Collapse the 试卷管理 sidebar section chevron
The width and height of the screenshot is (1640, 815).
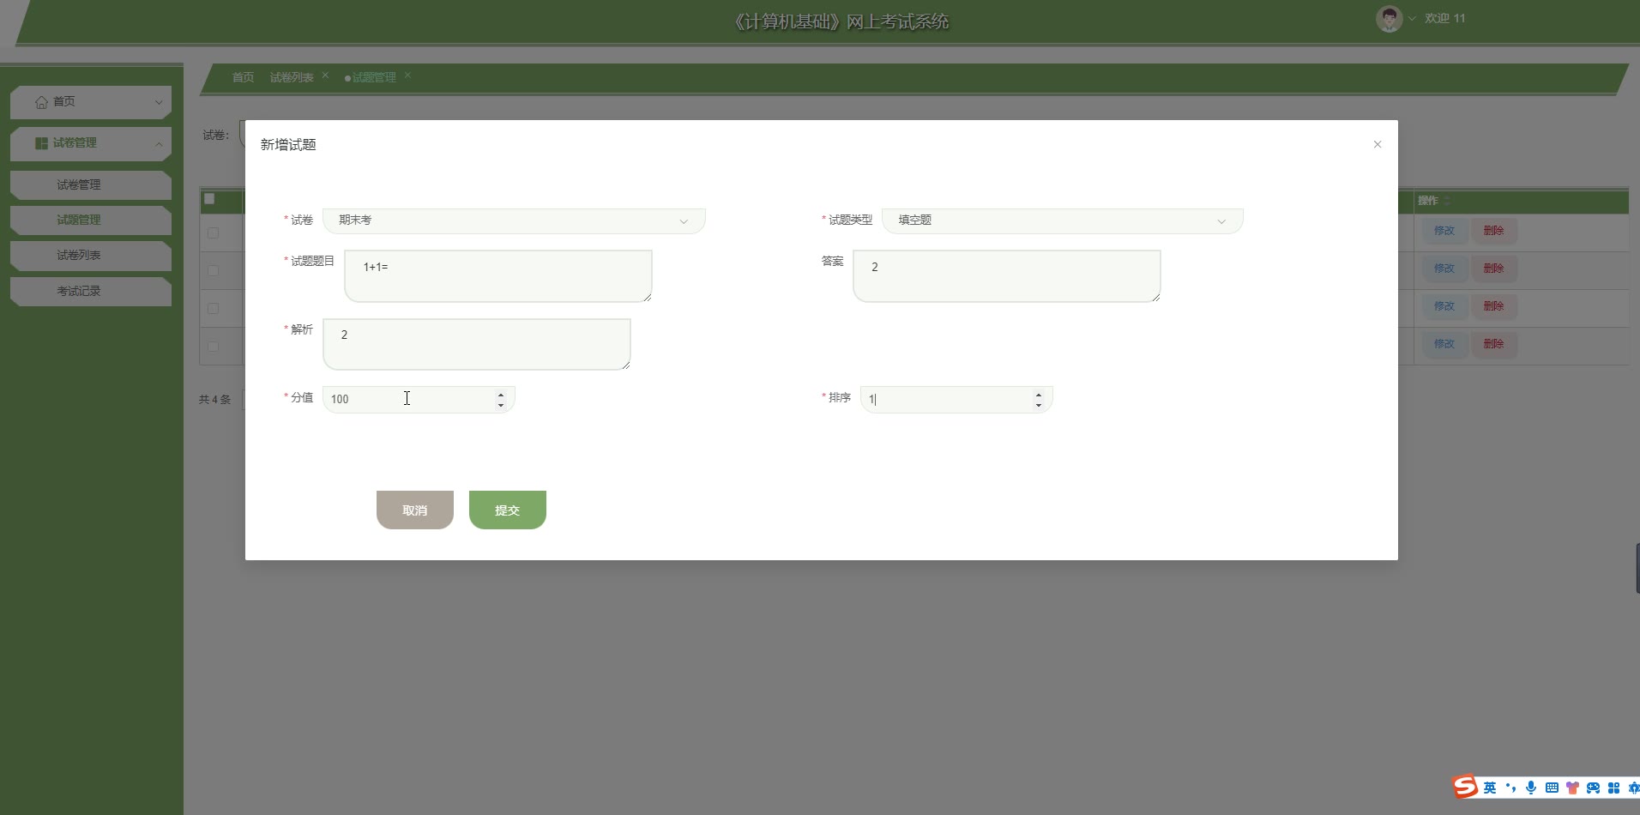(159, 144)
